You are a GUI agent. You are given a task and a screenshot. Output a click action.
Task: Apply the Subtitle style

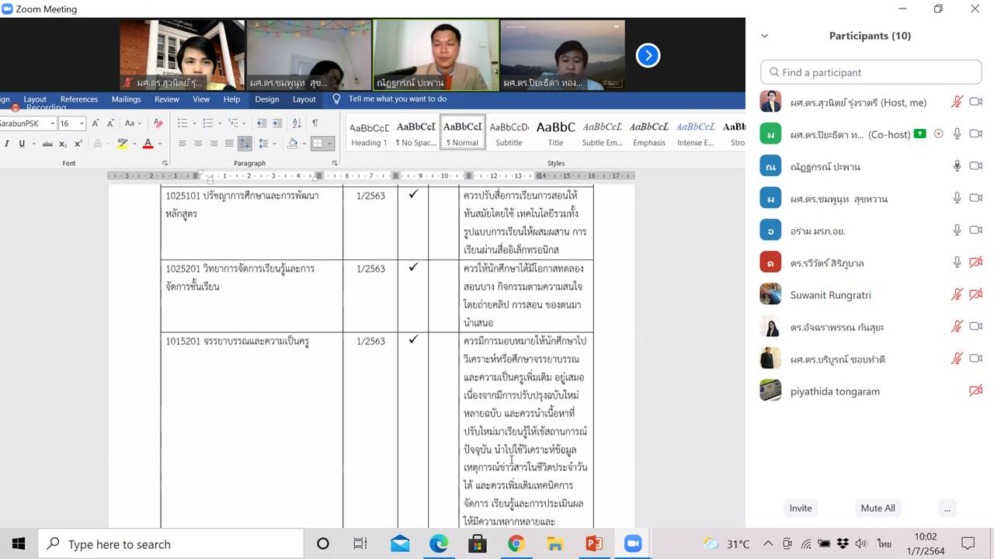pos(509,134)
